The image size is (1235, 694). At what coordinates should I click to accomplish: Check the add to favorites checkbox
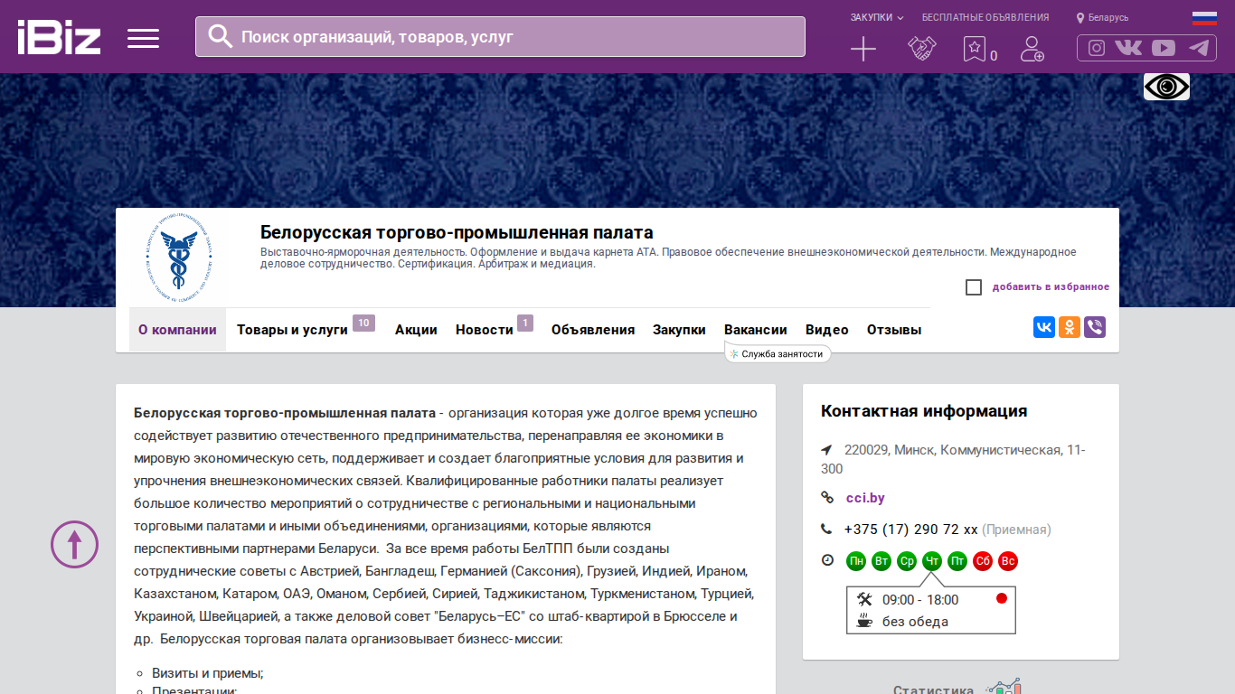(974, 287)
